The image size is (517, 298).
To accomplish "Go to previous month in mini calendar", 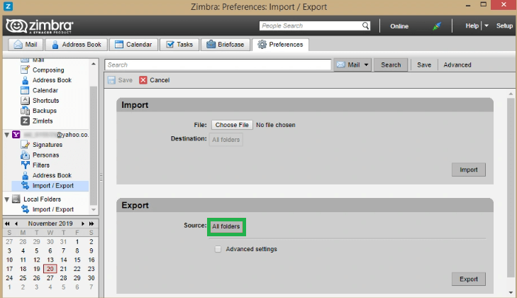I will tap(16, 223).
